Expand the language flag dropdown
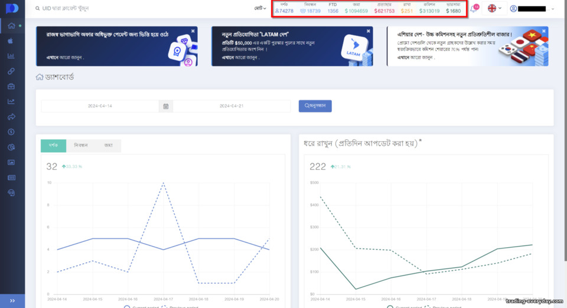 point(494,8)
